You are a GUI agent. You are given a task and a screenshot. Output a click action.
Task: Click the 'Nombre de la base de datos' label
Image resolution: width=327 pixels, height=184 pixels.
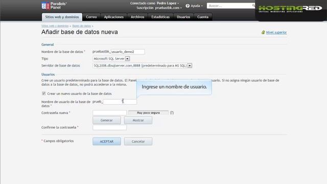63,52
